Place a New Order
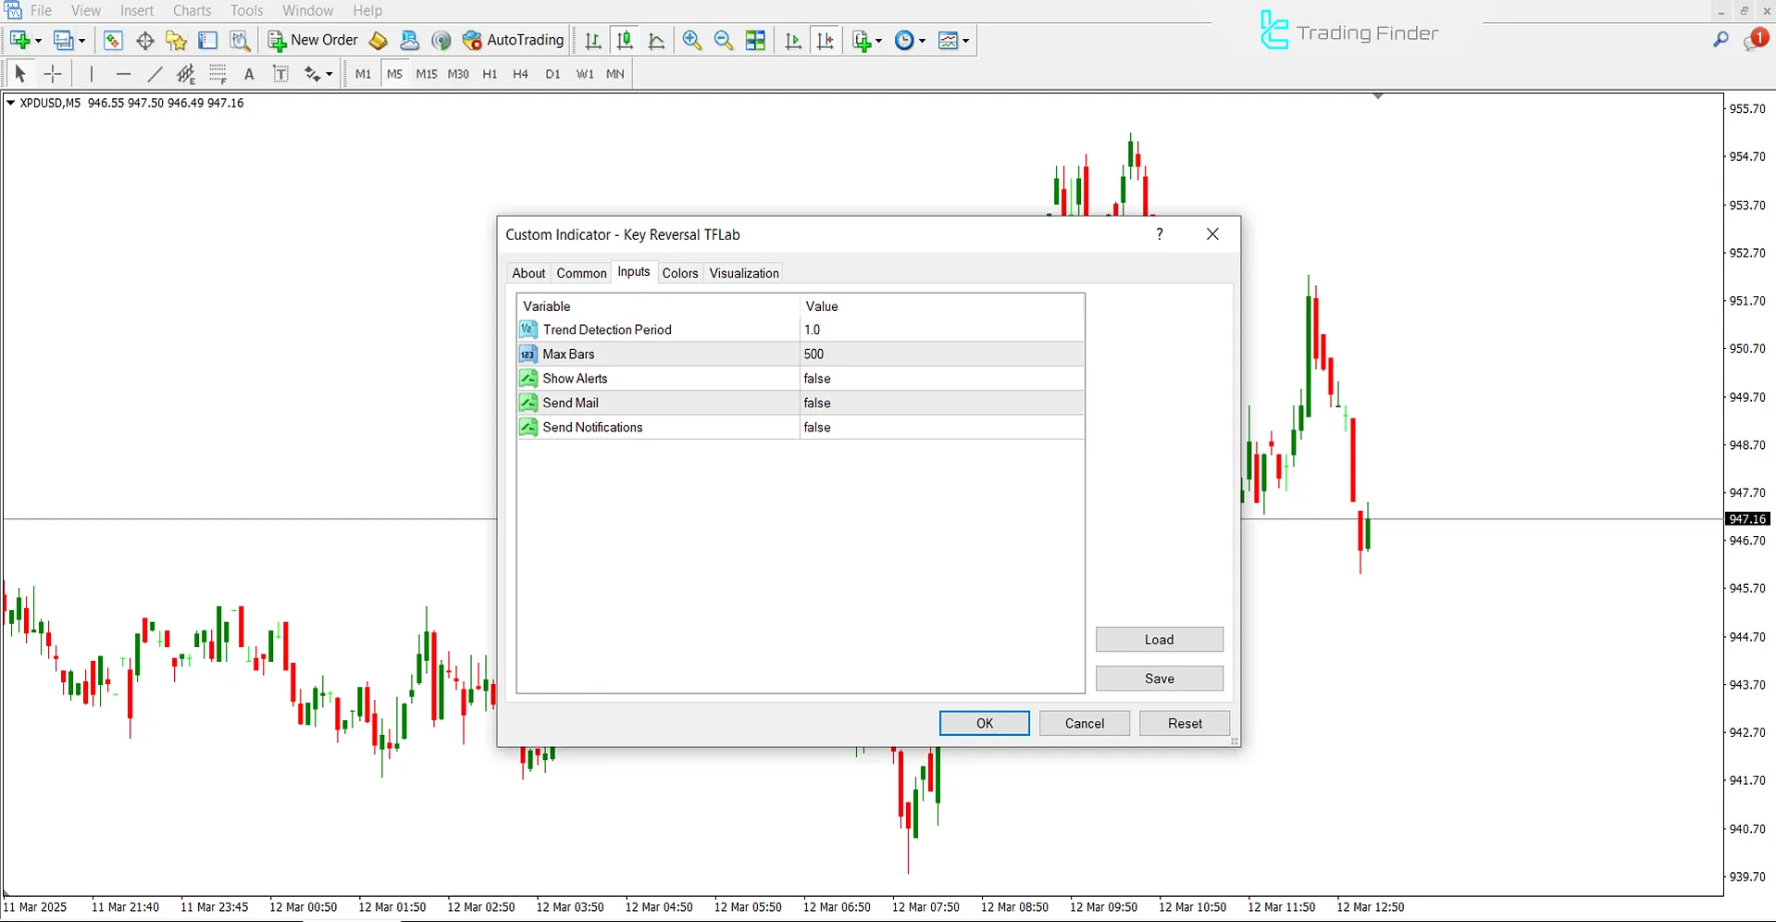The image size is (1776, 922). (x=312, y=40)
